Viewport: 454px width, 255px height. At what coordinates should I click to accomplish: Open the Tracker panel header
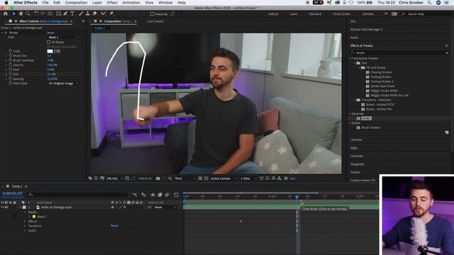pyautogui.click(x=355, y=172)
